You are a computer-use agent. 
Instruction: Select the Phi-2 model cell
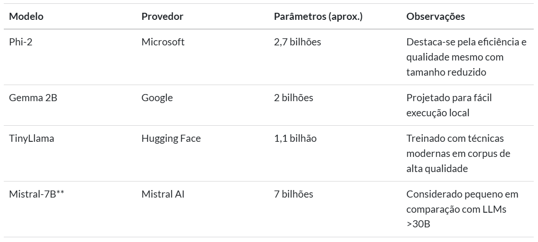pyautogui.click(x=21, y=42)
